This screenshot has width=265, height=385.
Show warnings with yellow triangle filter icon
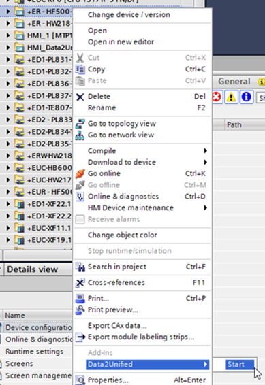pyautogui.click(x=231, y=97)
